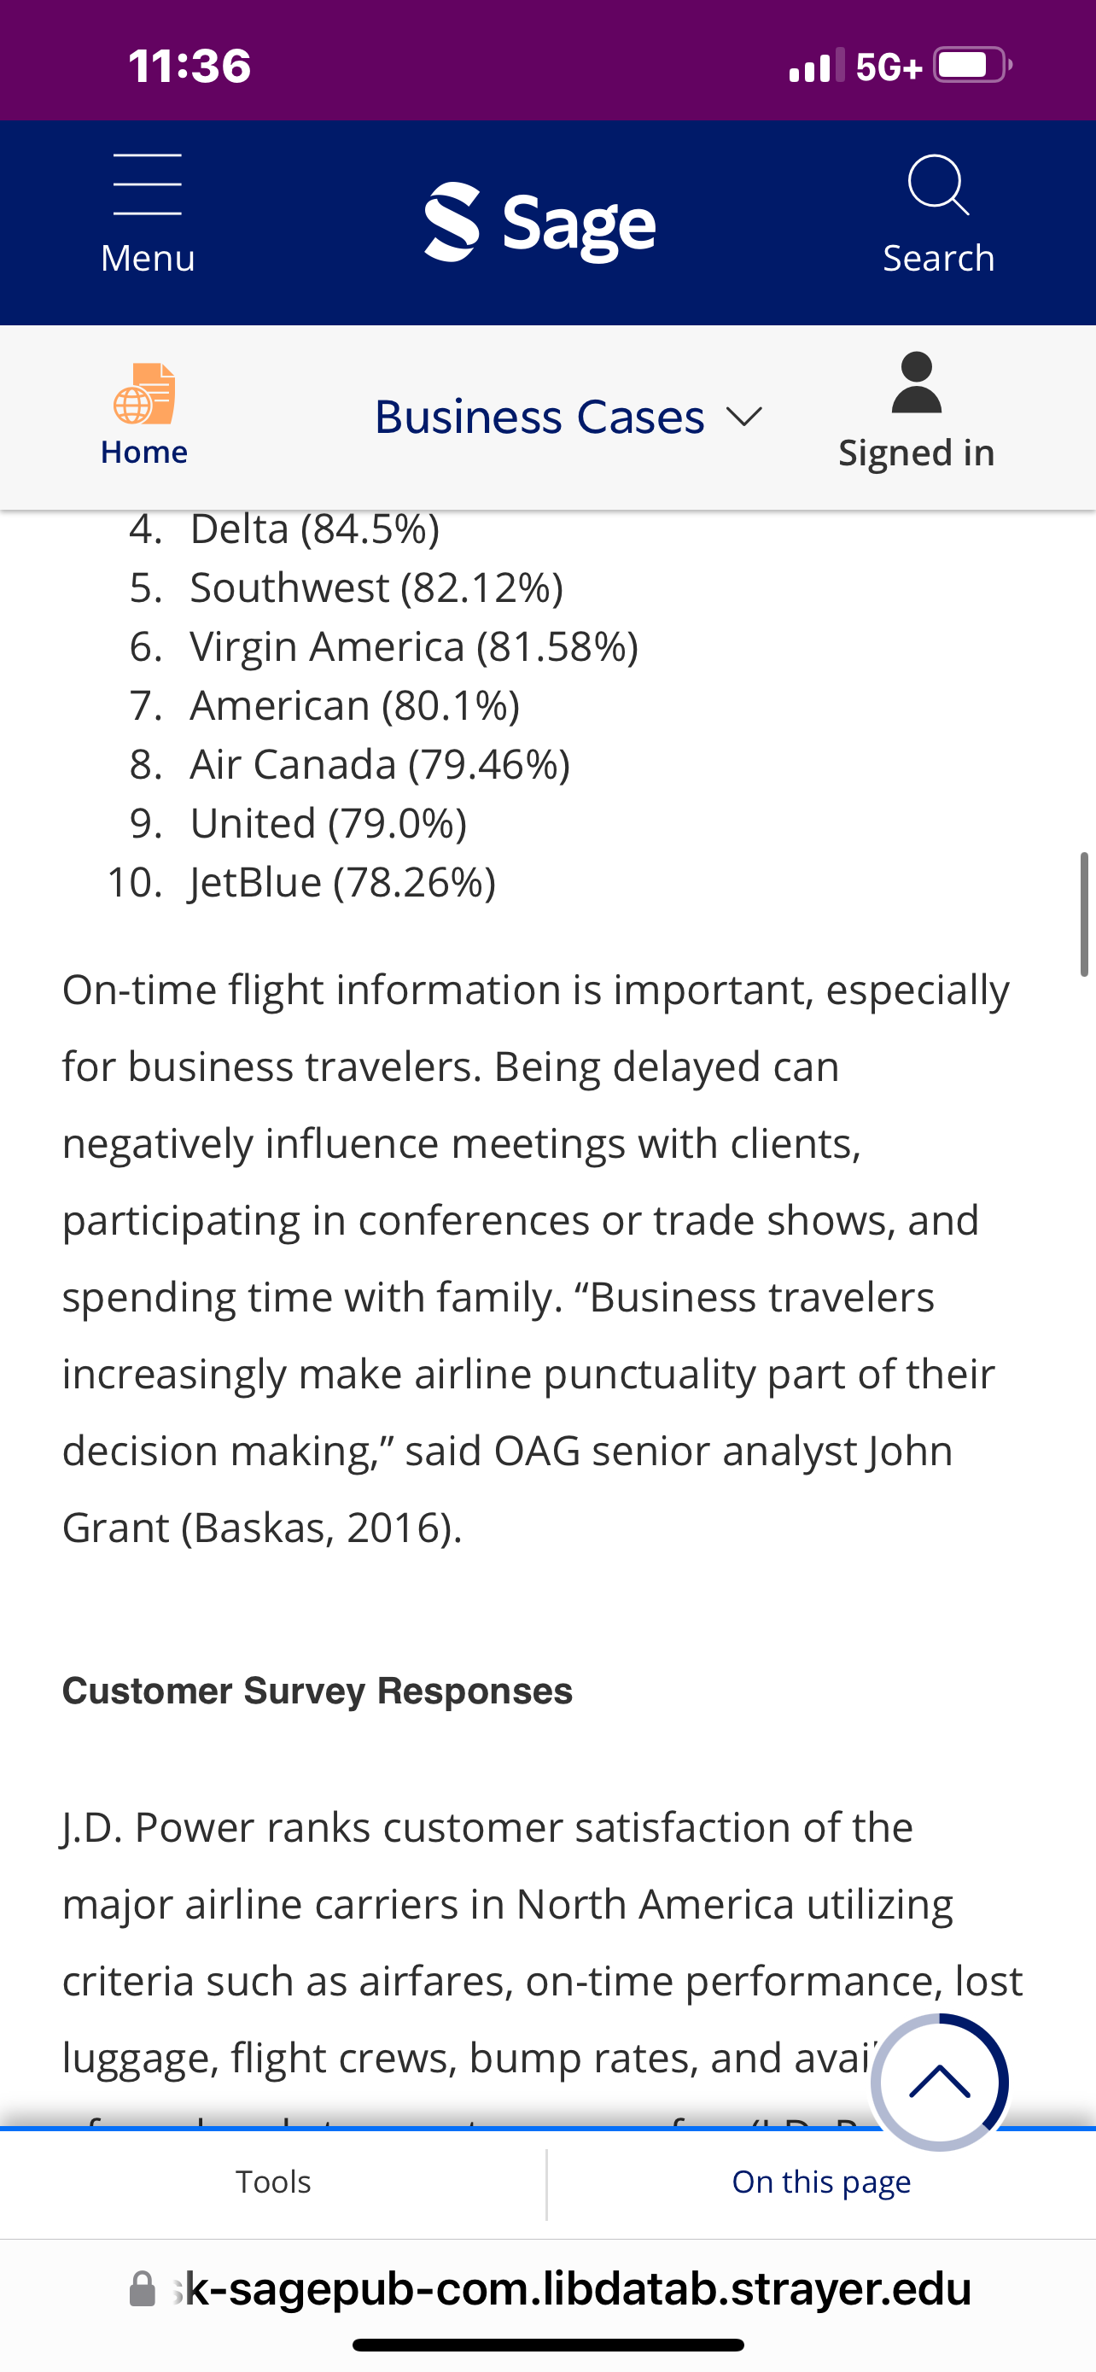Open the hamburger Menu icon
The height and width of the screenshot is (2372, 1096).
(x=147, y=184)
